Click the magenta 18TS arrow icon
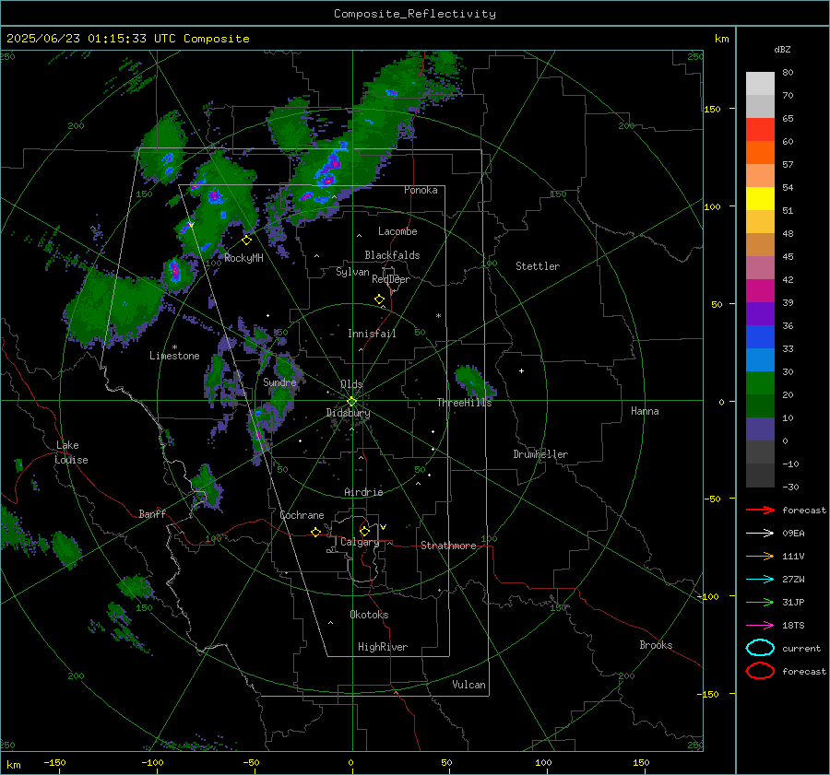830x775 pixels. pos(760,626)
